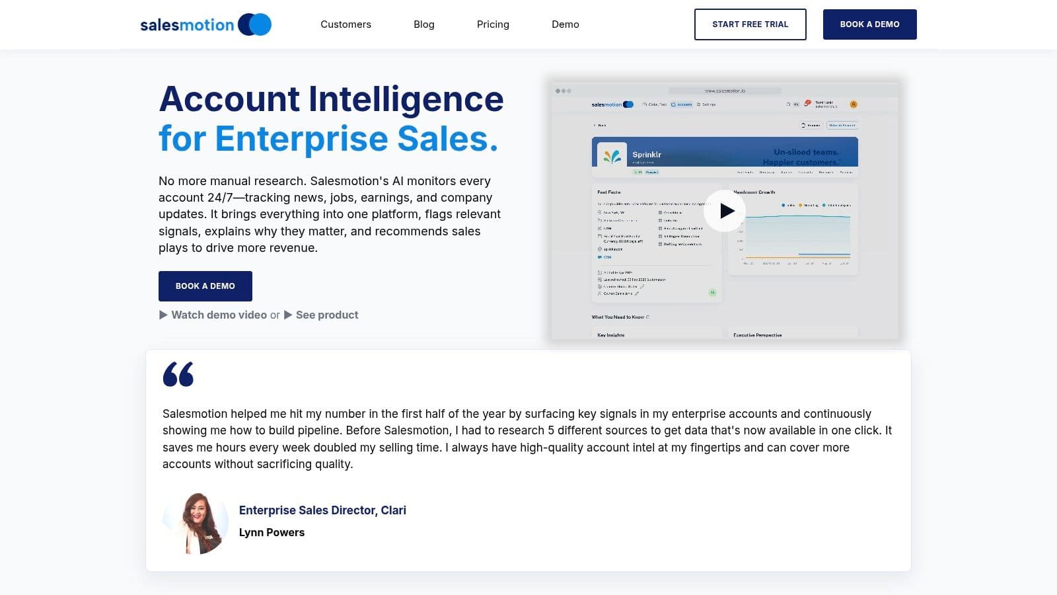Screen dimensions: 1057x595
Task: Open the Customers page from the navbar
Action: pyautogui.click(x=346, y=24)
